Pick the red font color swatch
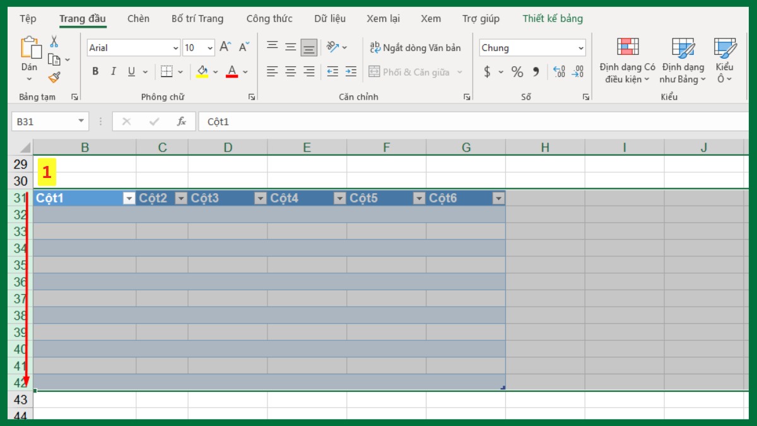Viewport: 757px width, 426px height. 231,71
